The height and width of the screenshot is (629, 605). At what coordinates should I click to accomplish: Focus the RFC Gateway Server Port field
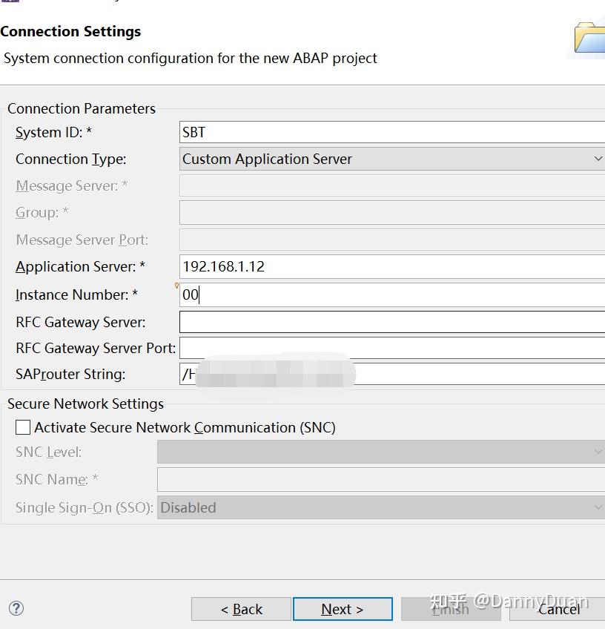click(x=393, y=348)
